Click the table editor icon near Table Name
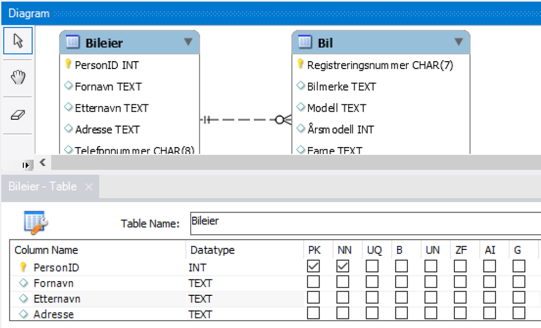The width and height of the screenshot is (541, 328). [36, 223]
